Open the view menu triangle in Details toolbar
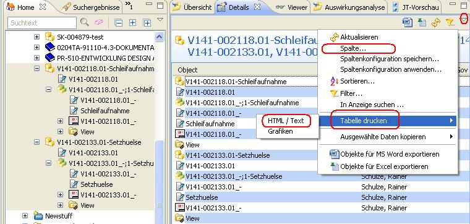Image resolution: width=470 pixels, height=224 pixels. pos(464,19)
